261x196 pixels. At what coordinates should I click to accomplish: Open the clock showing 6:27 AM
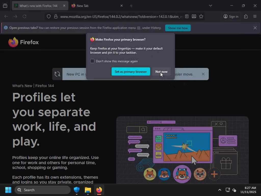point(248,190)
